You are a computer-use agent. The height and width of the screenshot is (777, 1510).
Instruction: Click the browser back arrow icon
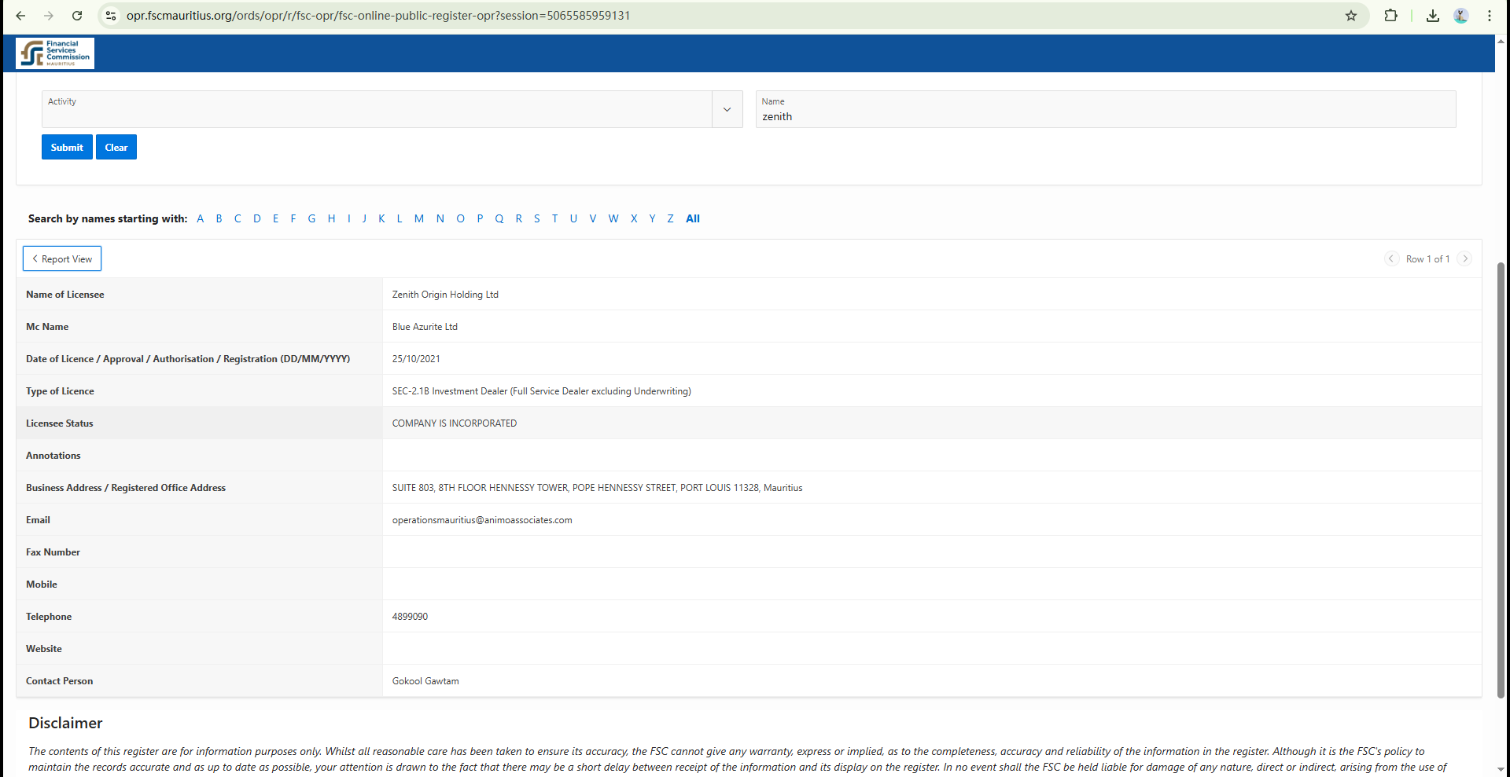pyautogui.click(x=20, y=16)
